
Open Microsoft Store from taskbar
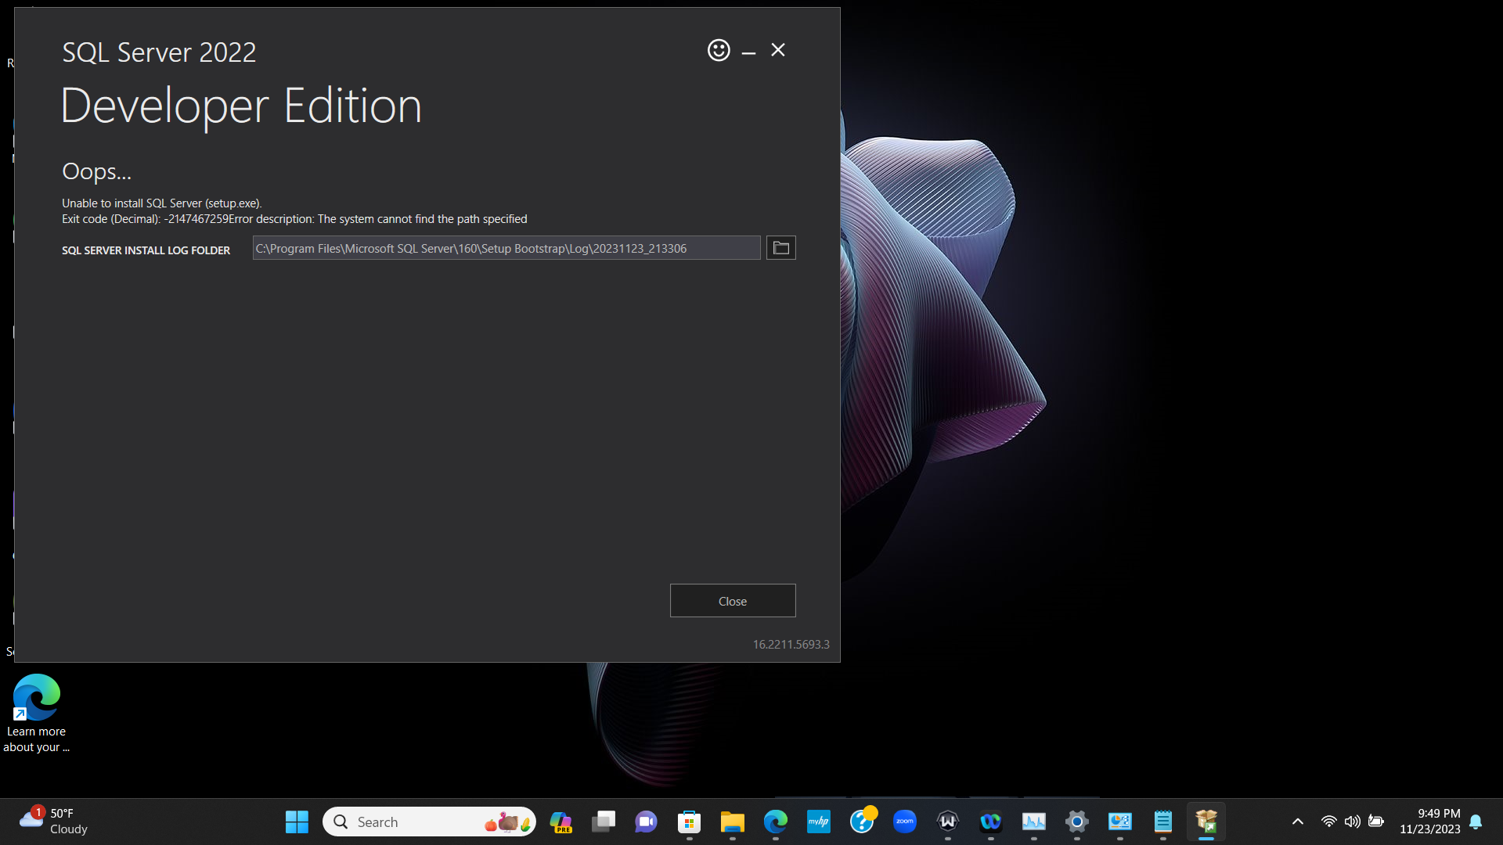689,822
